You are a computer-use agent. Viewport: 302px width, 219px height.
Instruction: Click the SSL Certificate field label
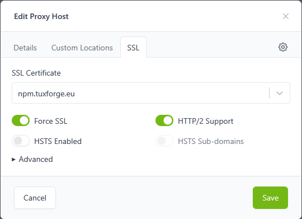click(x=36, y=73)
